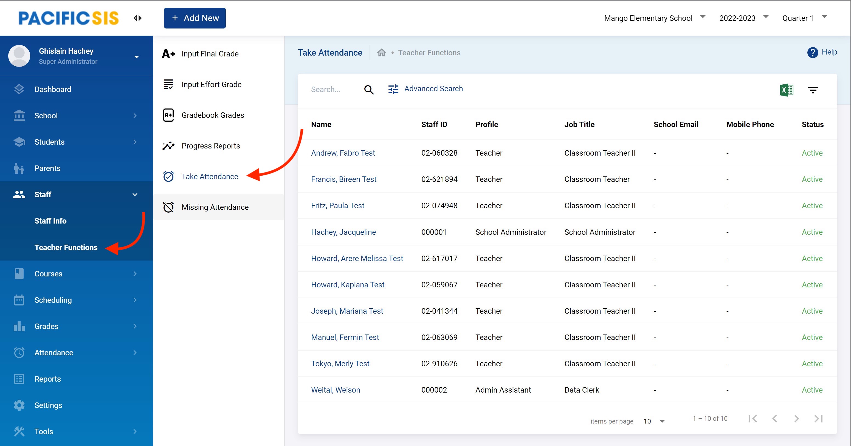Click the Excel export icon

pyautogui.click(x=786, y=90)
